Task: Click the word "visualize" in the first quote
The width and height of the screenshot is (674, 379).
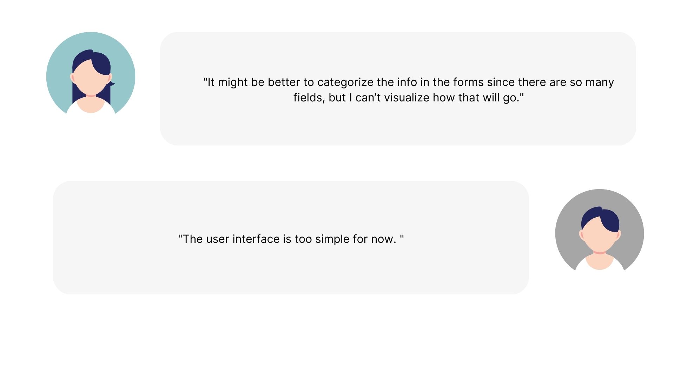Action: tap(407, 98)
